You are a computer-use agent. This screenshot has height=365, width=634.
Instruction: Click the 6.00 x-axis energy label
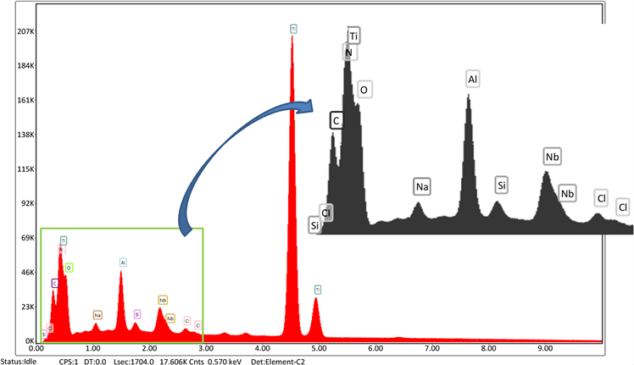[375, 348]
